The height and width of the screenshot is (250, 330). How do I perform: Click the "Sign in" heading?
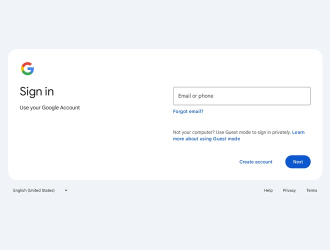(37, 91)
